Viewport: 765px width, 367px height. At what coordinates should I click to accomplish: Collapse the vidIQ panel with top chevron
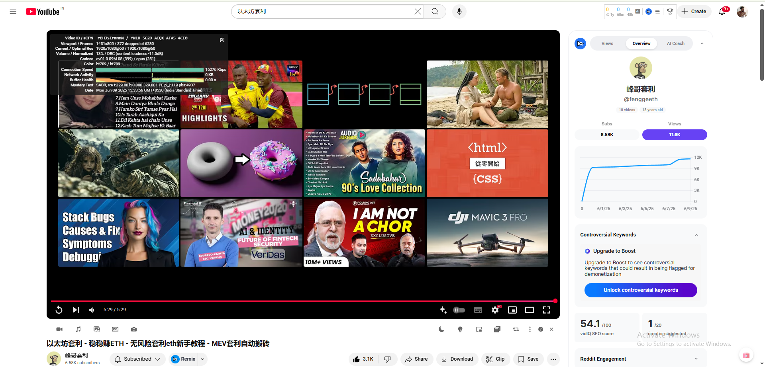point(702,44)
